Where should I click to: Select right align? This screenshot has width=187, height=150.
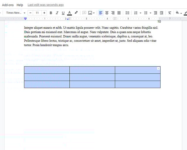pos(113,13)
